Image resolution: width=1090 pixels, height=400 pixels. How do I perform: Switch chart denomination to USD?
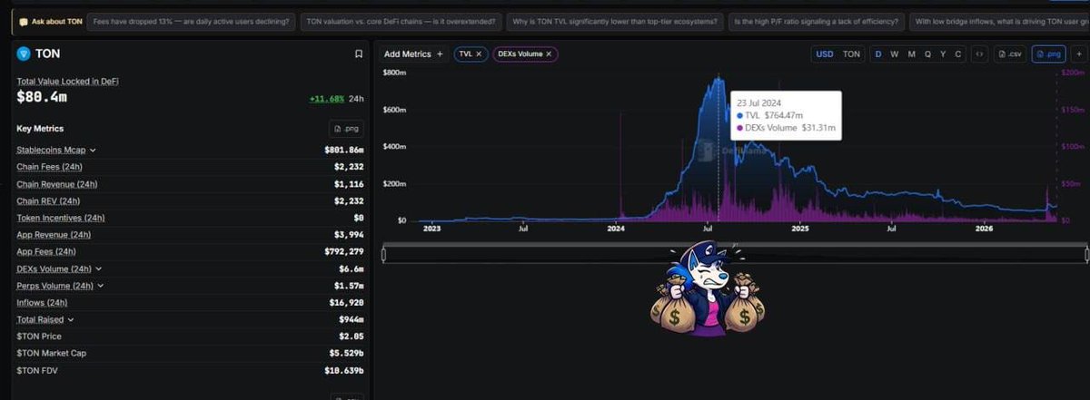click(825, 54)
